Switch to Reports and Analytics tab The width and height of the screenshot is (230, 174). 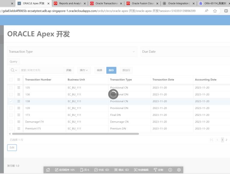70,3
